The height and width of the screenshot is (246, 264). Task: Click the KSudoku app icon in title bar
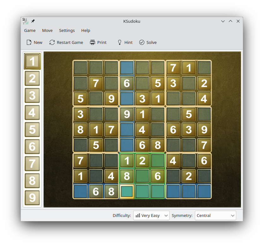click(x=25, y=21)
